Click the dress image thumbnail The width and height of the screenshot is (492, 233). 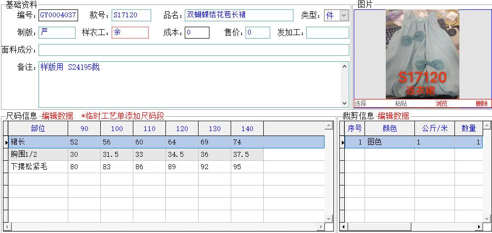coord(422,54)
